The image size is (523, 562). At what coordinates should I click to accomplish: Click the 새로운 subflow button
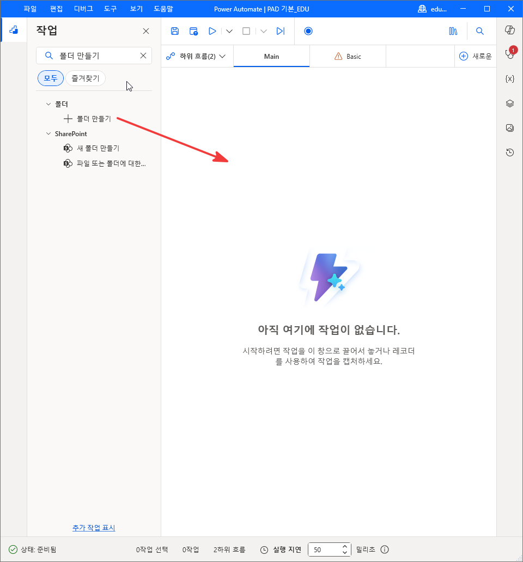click(x=476, y=56)
